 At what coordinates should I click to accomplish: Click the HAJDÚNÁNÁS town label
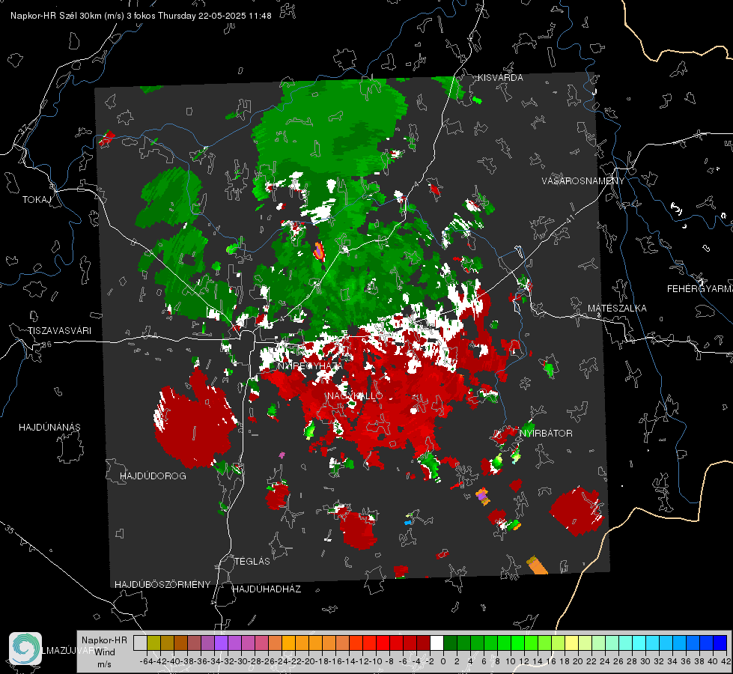click(49, 428)
